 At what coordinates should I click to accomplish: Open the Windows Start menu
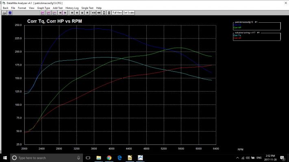tap(5, 158)
